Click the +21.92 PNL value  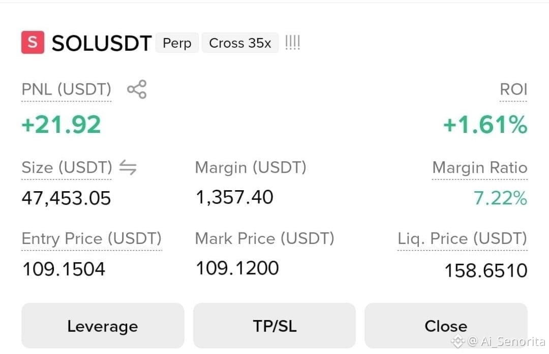click(x=62, y=125)
